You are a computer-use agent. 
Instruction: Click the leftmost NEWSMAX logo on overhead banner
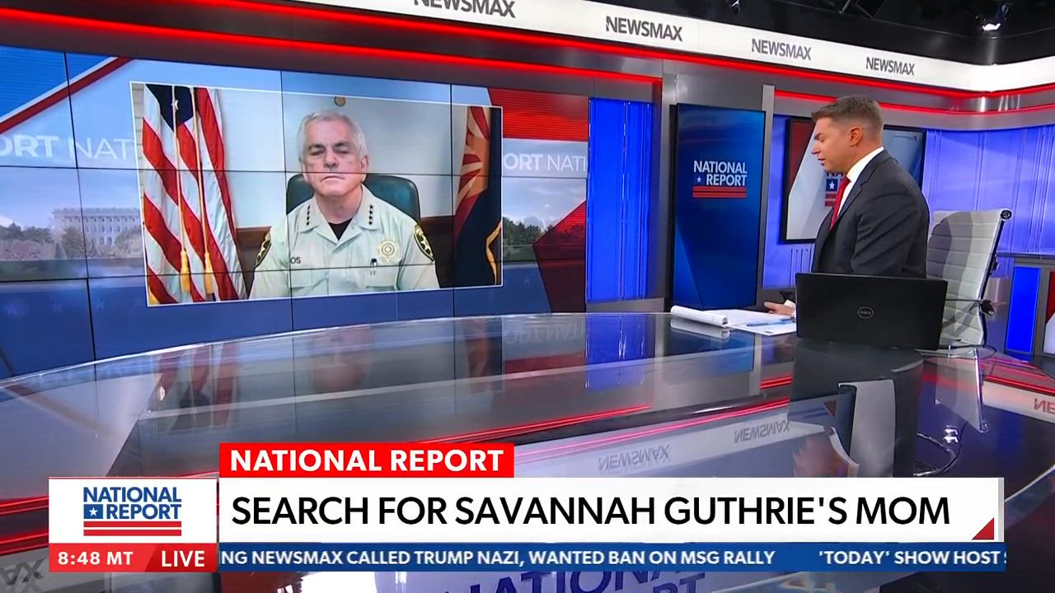(464, 7)
